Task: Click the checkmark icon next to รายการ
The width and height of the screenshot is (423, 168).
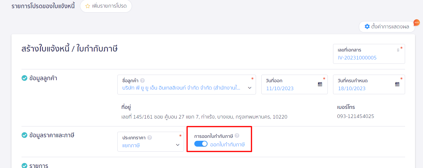Action: (x=25, y=166)
